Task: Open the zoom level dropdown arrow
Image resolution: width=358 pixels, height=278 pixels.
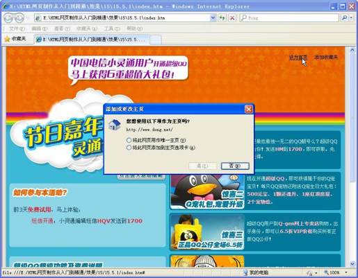Action: [x=346, y=272]
